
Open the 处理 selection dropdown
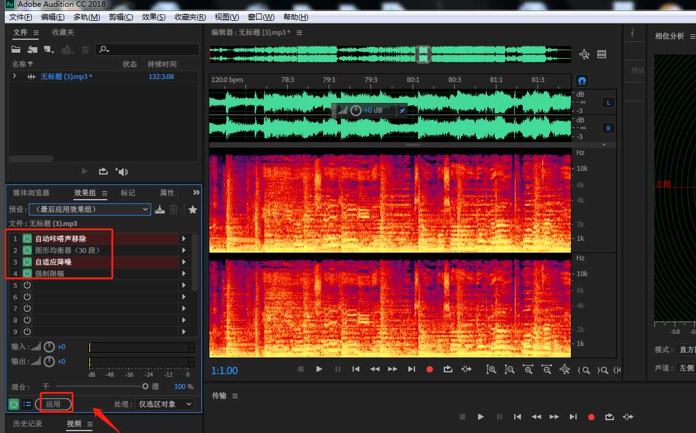(x=165, y=404)
